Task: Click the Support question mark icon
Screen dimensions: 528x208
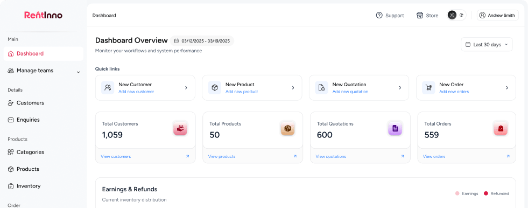Action: 379,15
